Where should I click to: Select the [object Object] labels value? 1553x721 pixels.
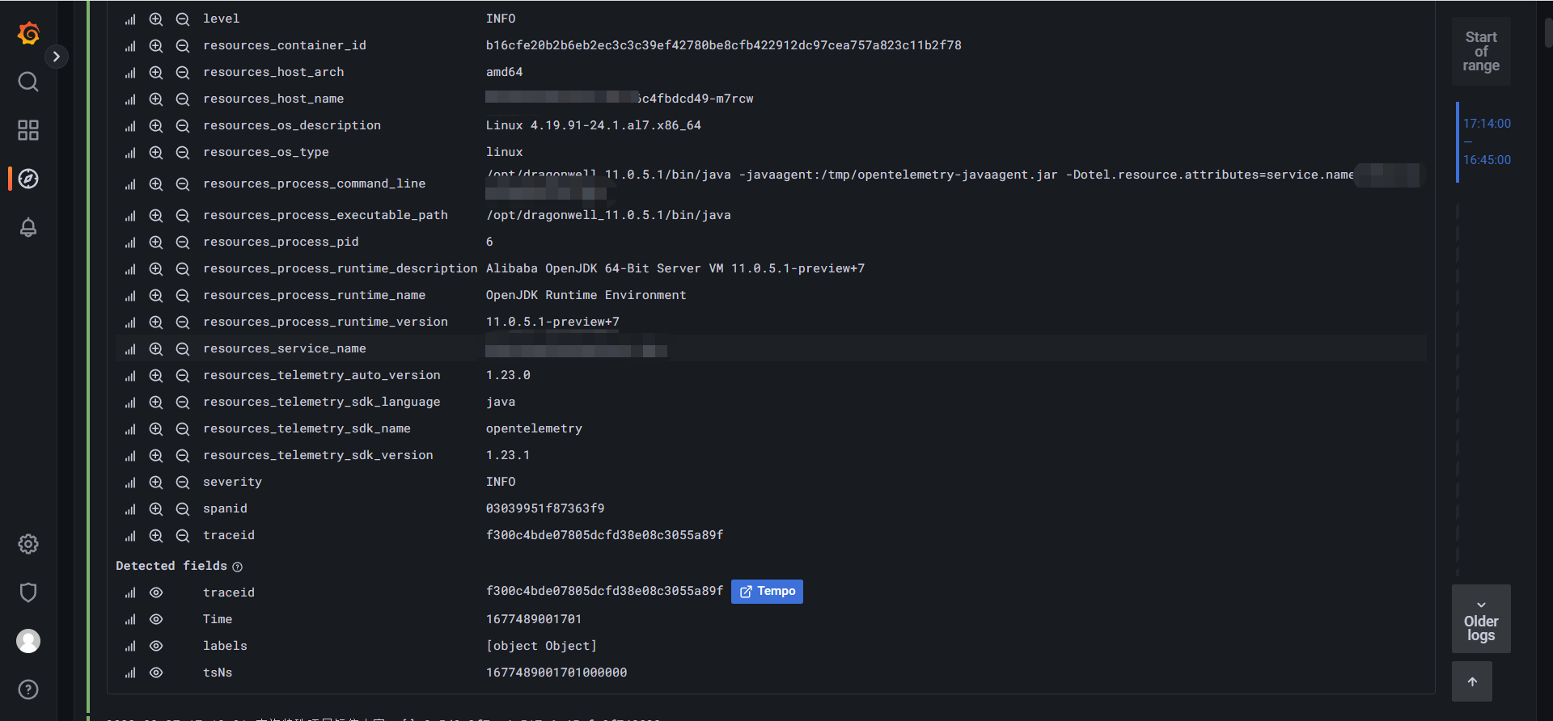point(541,646)
